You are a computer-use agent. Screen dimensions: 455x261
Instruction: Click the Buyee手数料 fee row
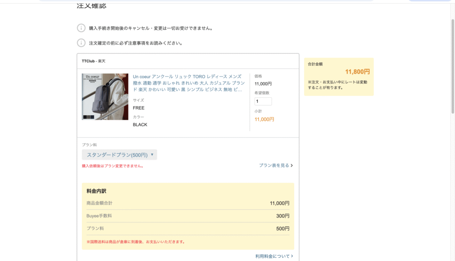pyautogui.click(x=188, y=216)
